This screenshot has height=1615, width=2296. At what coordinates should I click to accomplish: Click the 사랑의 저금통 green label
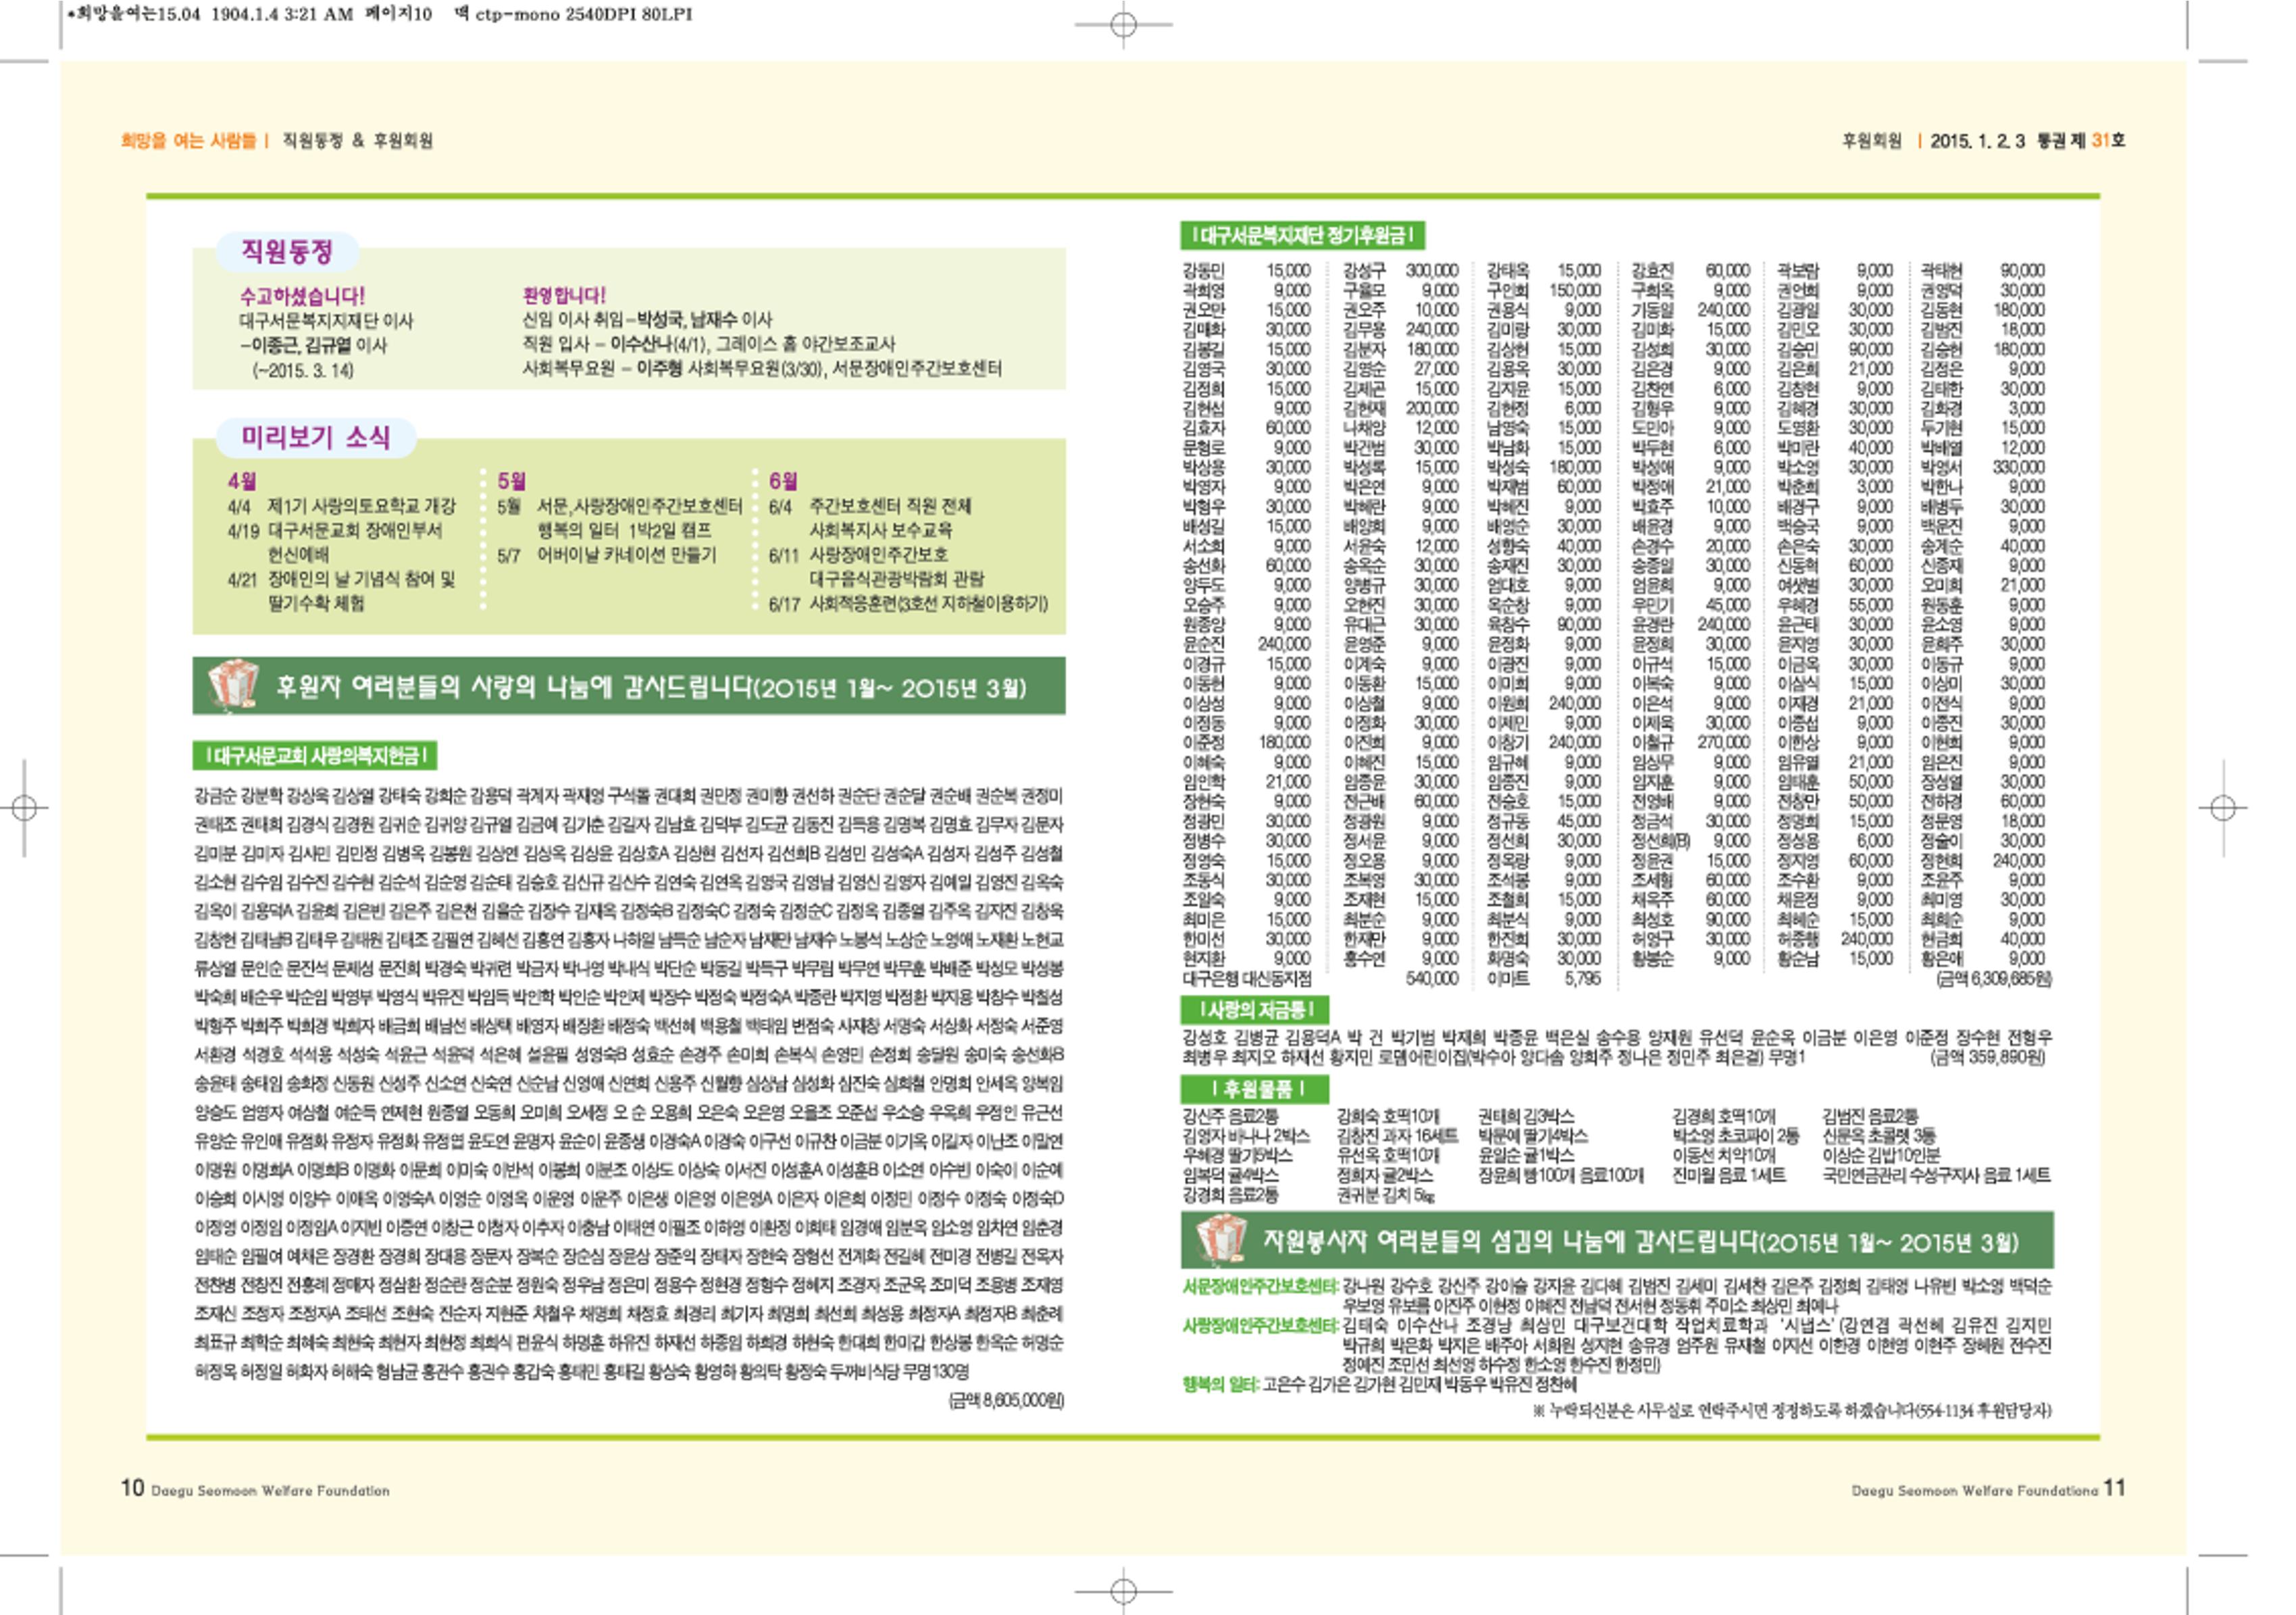(1253, 1009)
